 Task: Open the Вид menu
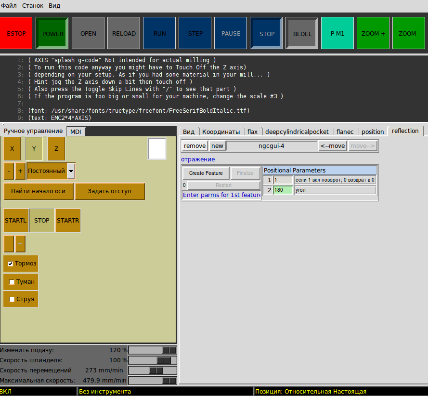tap(54, 5)
